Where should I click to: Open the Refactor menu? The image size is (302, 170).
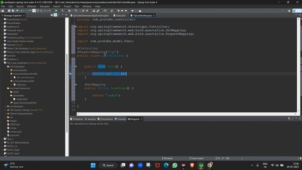pyautogui.click(x=32, y=6)
